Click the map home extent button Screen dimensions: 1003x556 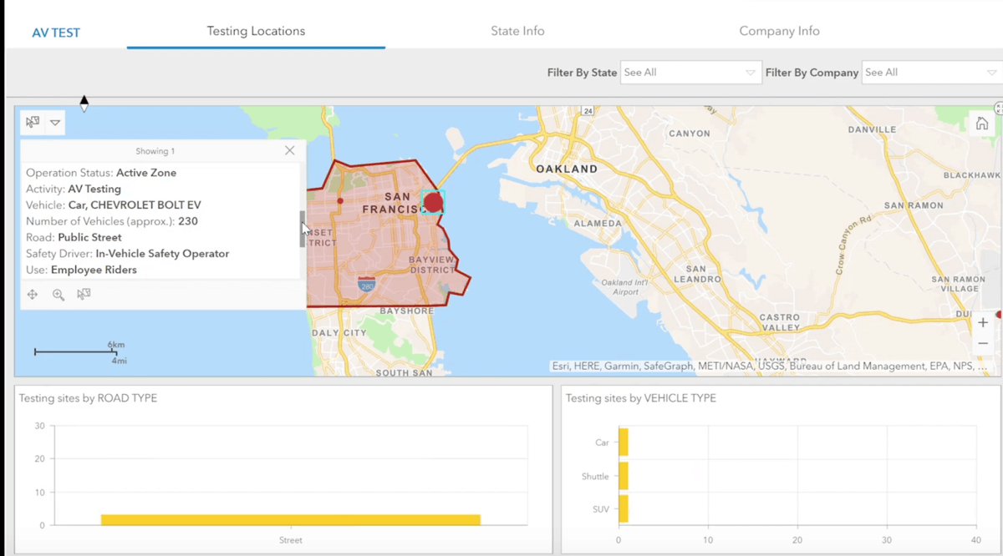pos(982,124)
